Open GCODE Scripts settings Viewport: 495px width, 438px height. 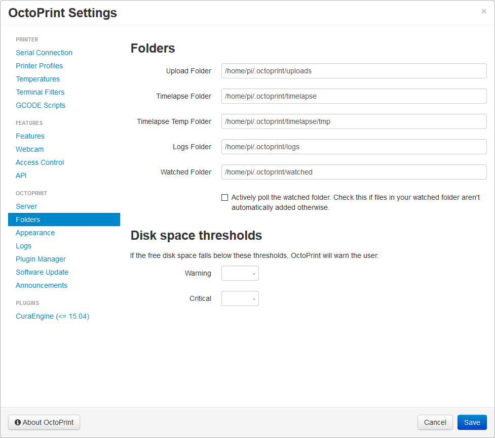41,105
